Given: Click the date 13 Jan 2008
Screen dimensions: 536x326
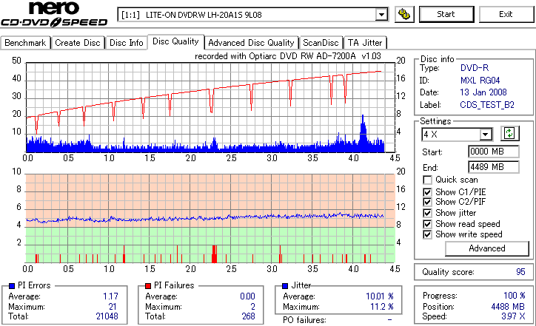Looking at the screenshot, I should click(483, 92).
